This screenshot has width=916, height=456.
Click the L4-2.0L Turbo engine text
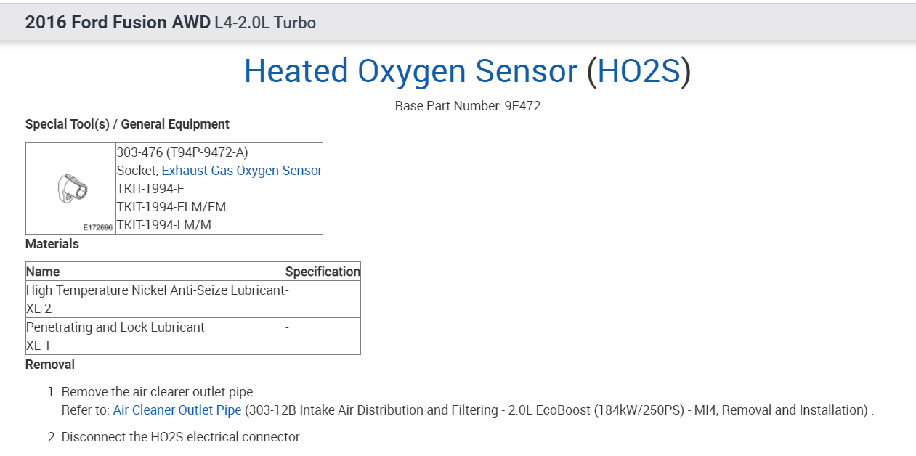tap(265, 23)
